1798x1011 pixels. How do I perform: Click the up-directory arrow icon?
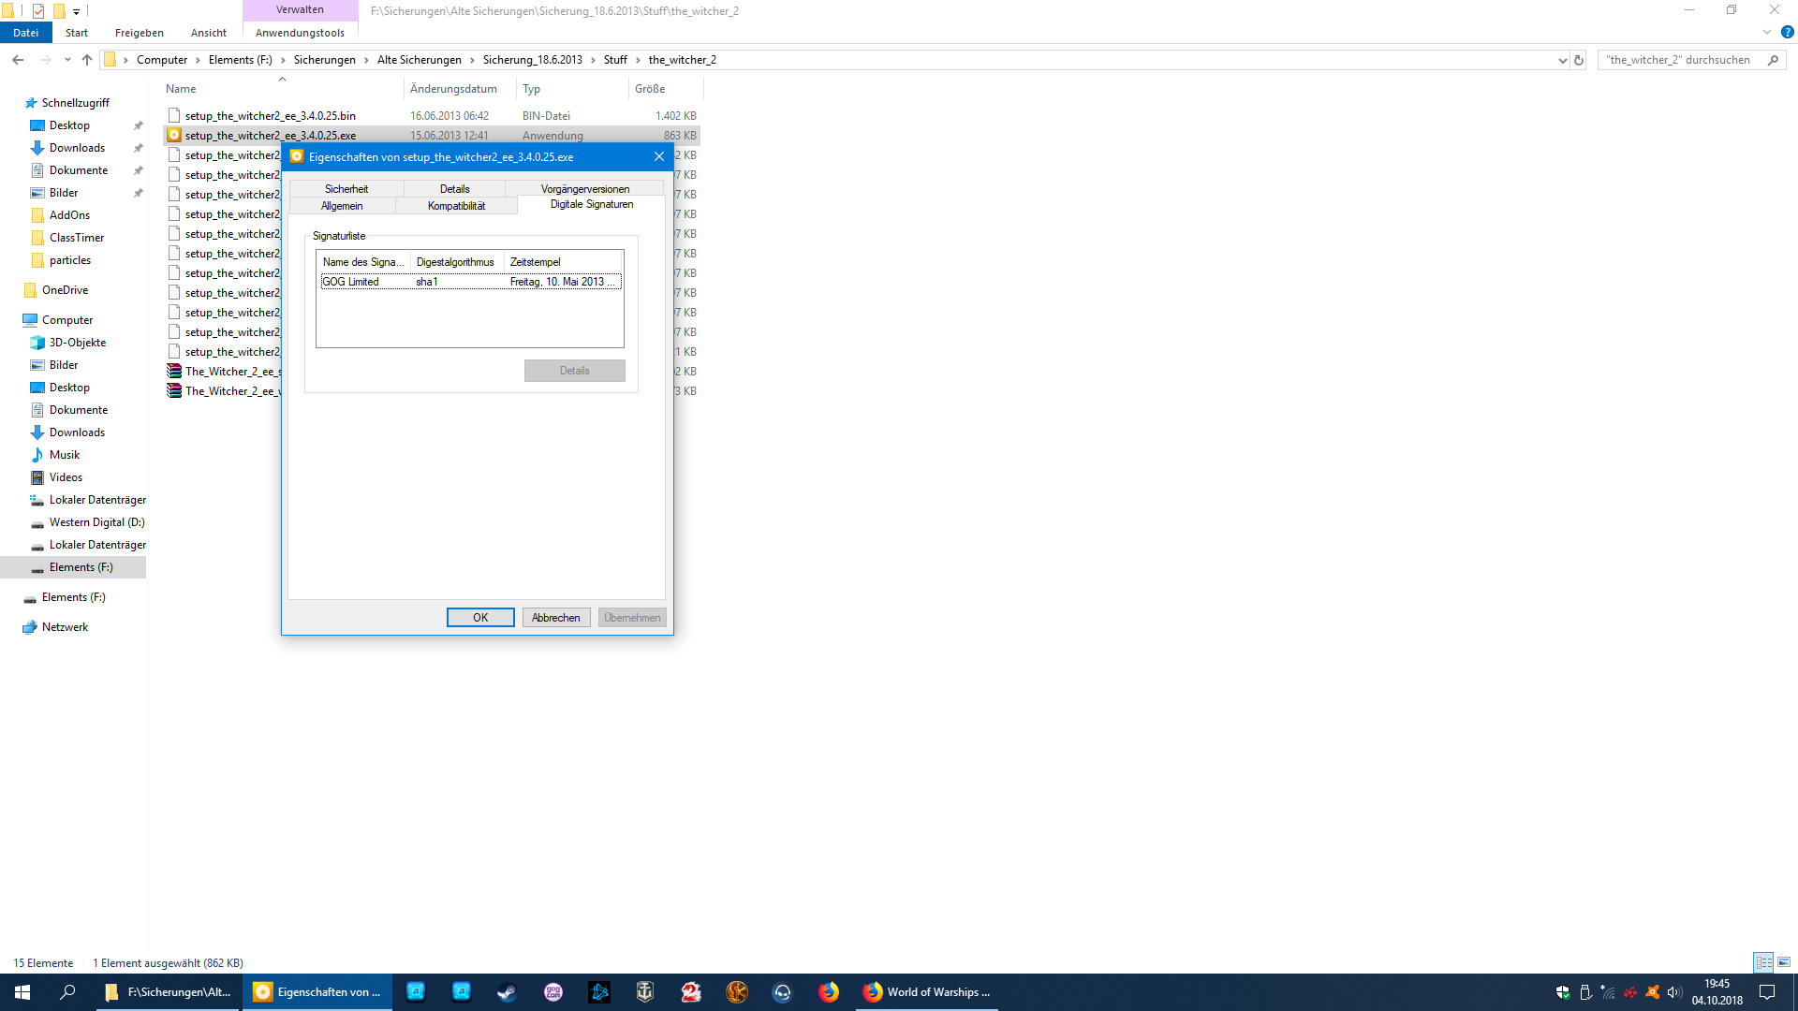pyautogui.click(x=87, y=60)
